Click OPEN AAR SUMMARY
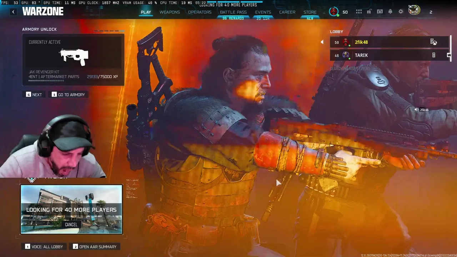This screenshot has height=257, width=457. (x=94, y=247)
